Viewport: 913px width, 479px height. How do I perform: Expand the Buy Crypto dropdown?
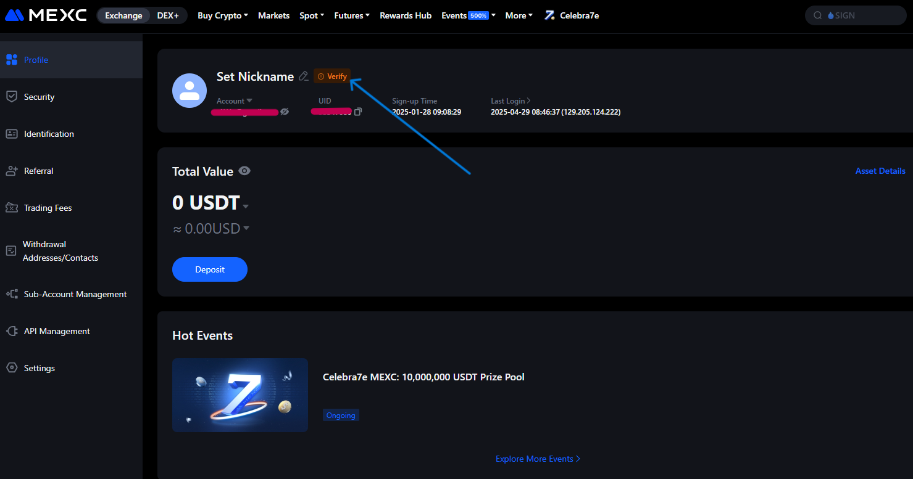pos(223,15)
